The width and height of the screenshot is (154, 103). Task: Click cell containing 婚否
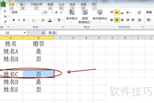(38, 43)
